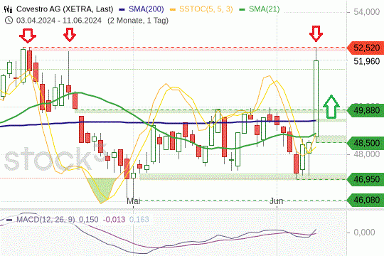Click the 0,000 MACD axis value

point(364,232)
